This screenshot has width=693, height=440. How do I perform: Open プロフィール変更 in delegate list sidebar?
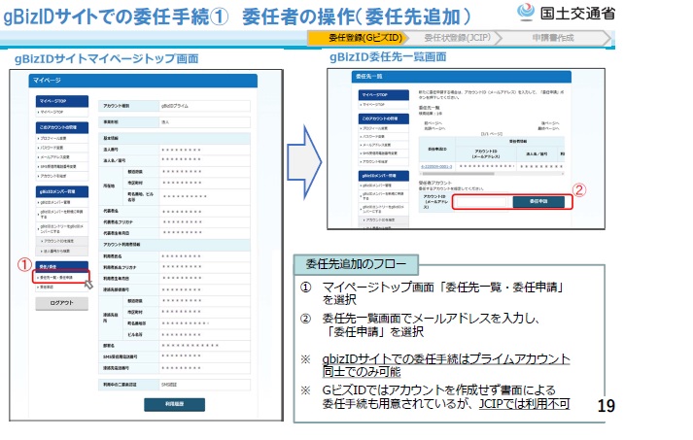pyautogui.click(x=375, y=128)
